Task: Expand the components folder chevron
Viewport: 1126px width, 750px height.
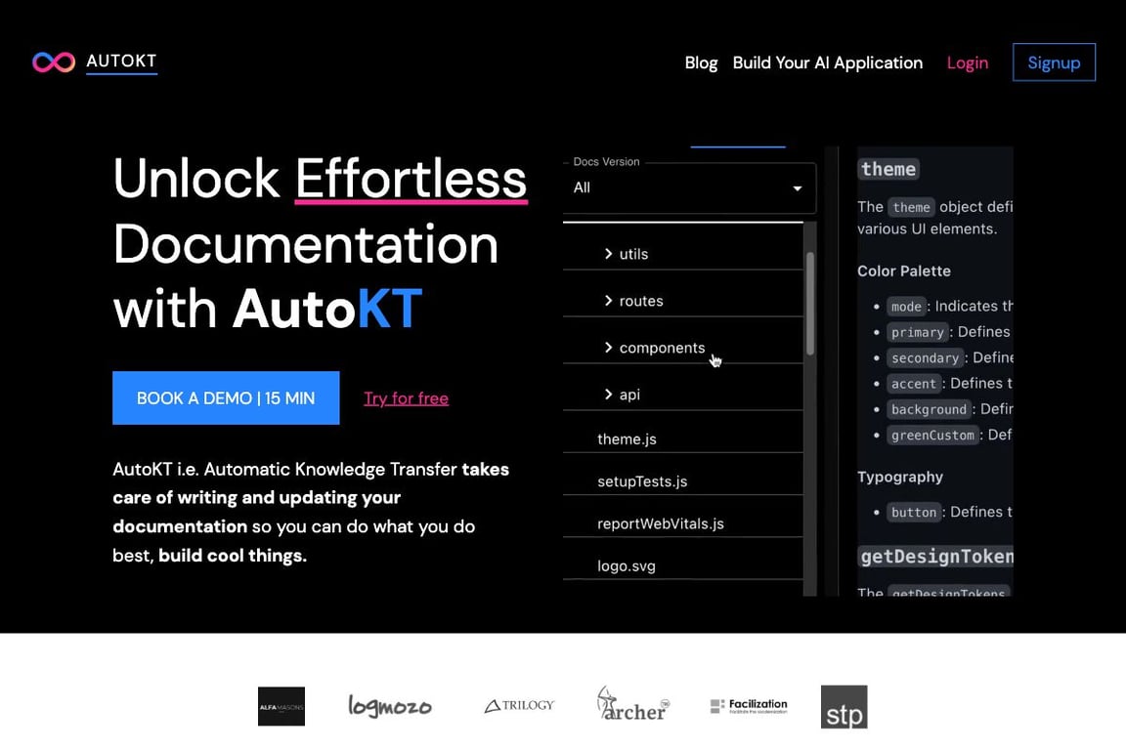Action: coord(608,348)
